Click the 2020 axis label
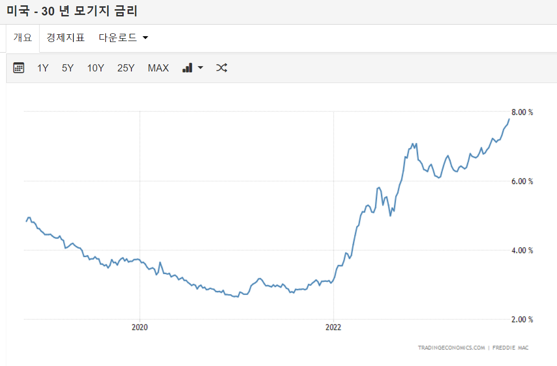 click(x=140, y=327)
